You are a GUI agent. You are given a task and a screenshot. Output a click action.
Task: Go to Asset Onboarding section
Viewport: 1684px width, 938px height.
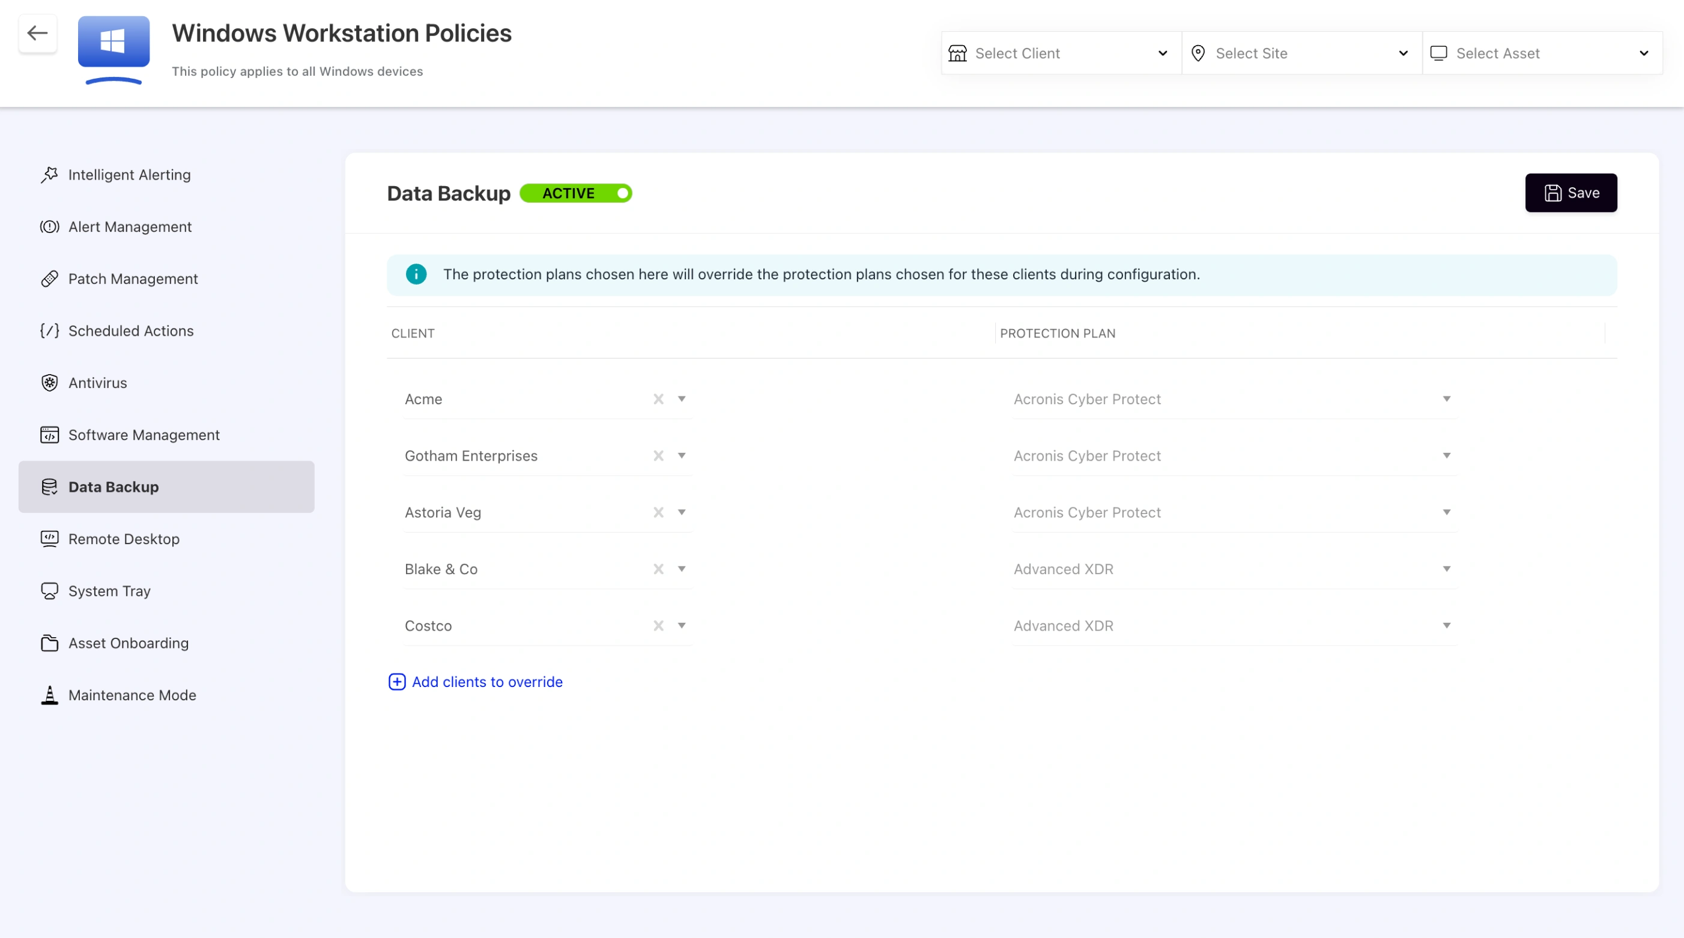(167, 643)
